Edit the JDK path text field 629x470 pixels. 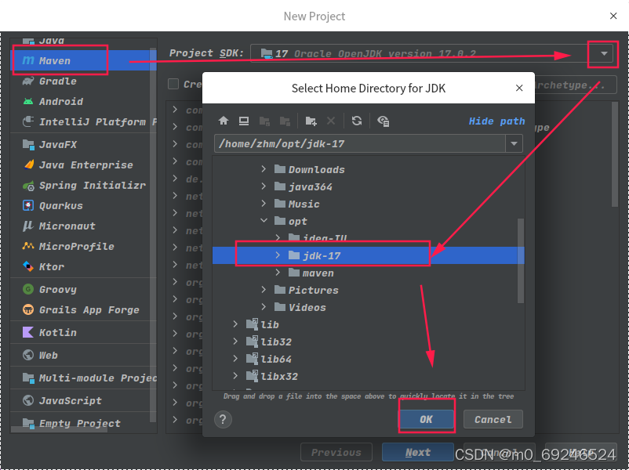tap(360, 144)
